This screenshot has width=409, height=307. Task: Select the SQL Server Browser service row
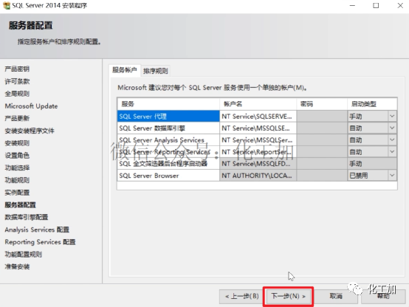pos(168,176)
